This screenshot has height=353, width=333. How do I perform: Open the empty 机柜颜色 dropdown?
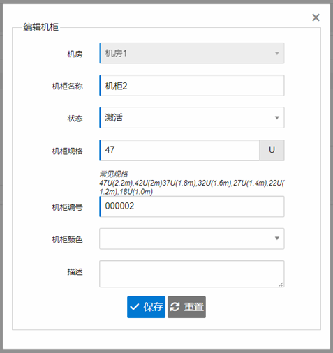pyautogui.click(x=192, y=239)
